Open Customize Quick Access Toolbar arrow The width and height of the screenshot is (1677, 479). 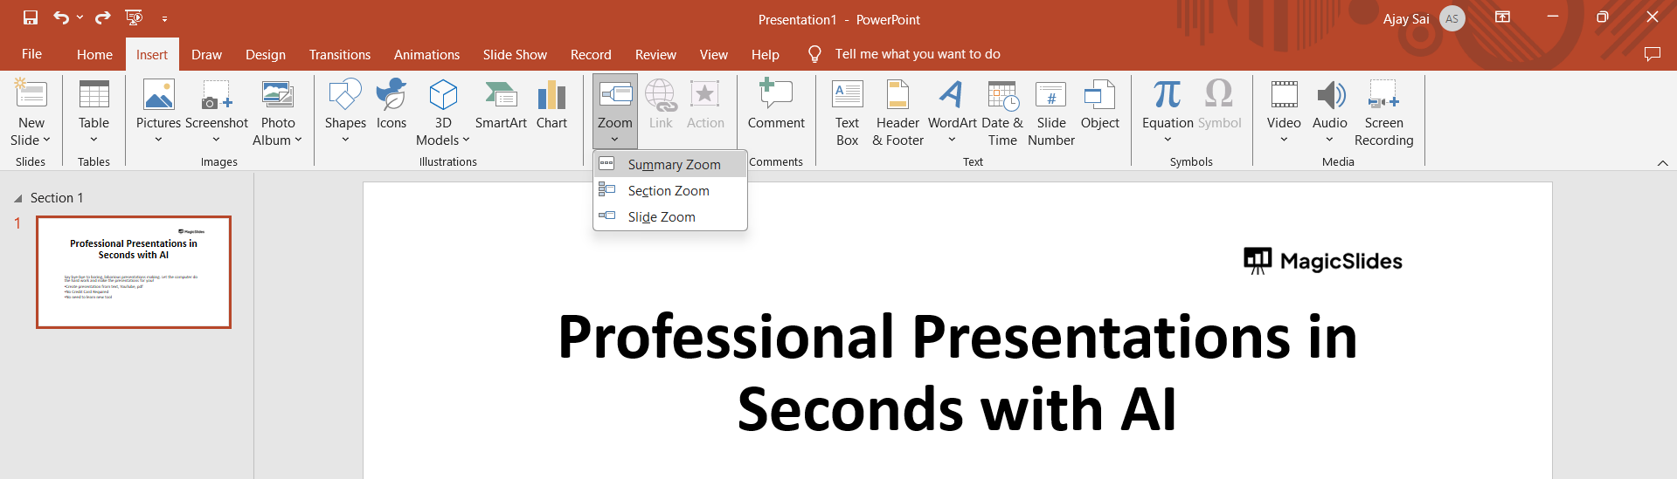tap(164, 18)
